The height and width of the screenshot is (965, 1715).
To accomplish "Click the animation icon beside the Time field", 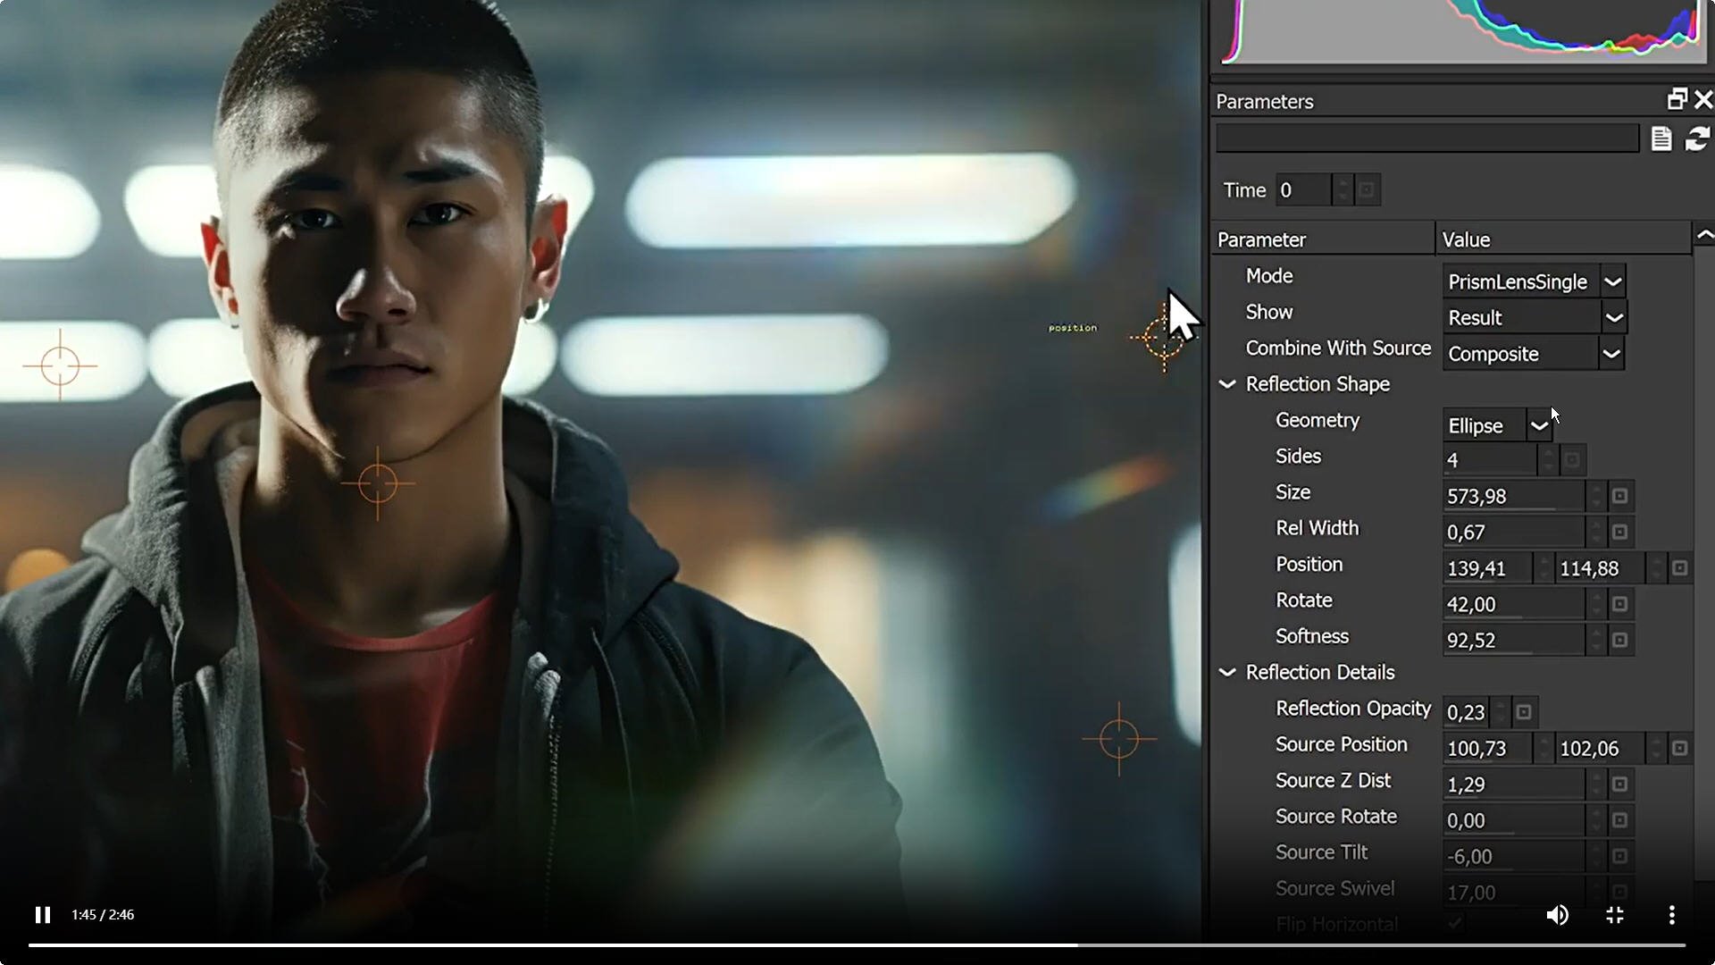I will pyautogui.click(x=1367, y=190).
